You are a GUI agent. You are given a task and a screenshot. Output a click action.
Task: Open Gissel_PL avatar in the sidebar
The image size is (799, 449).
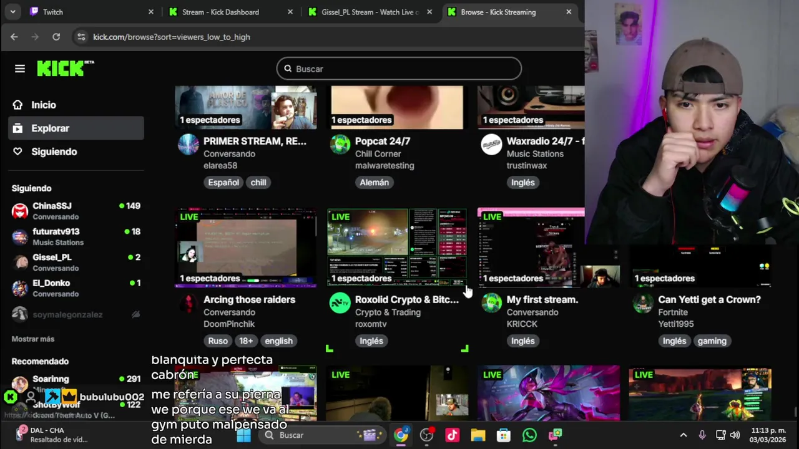20,262
